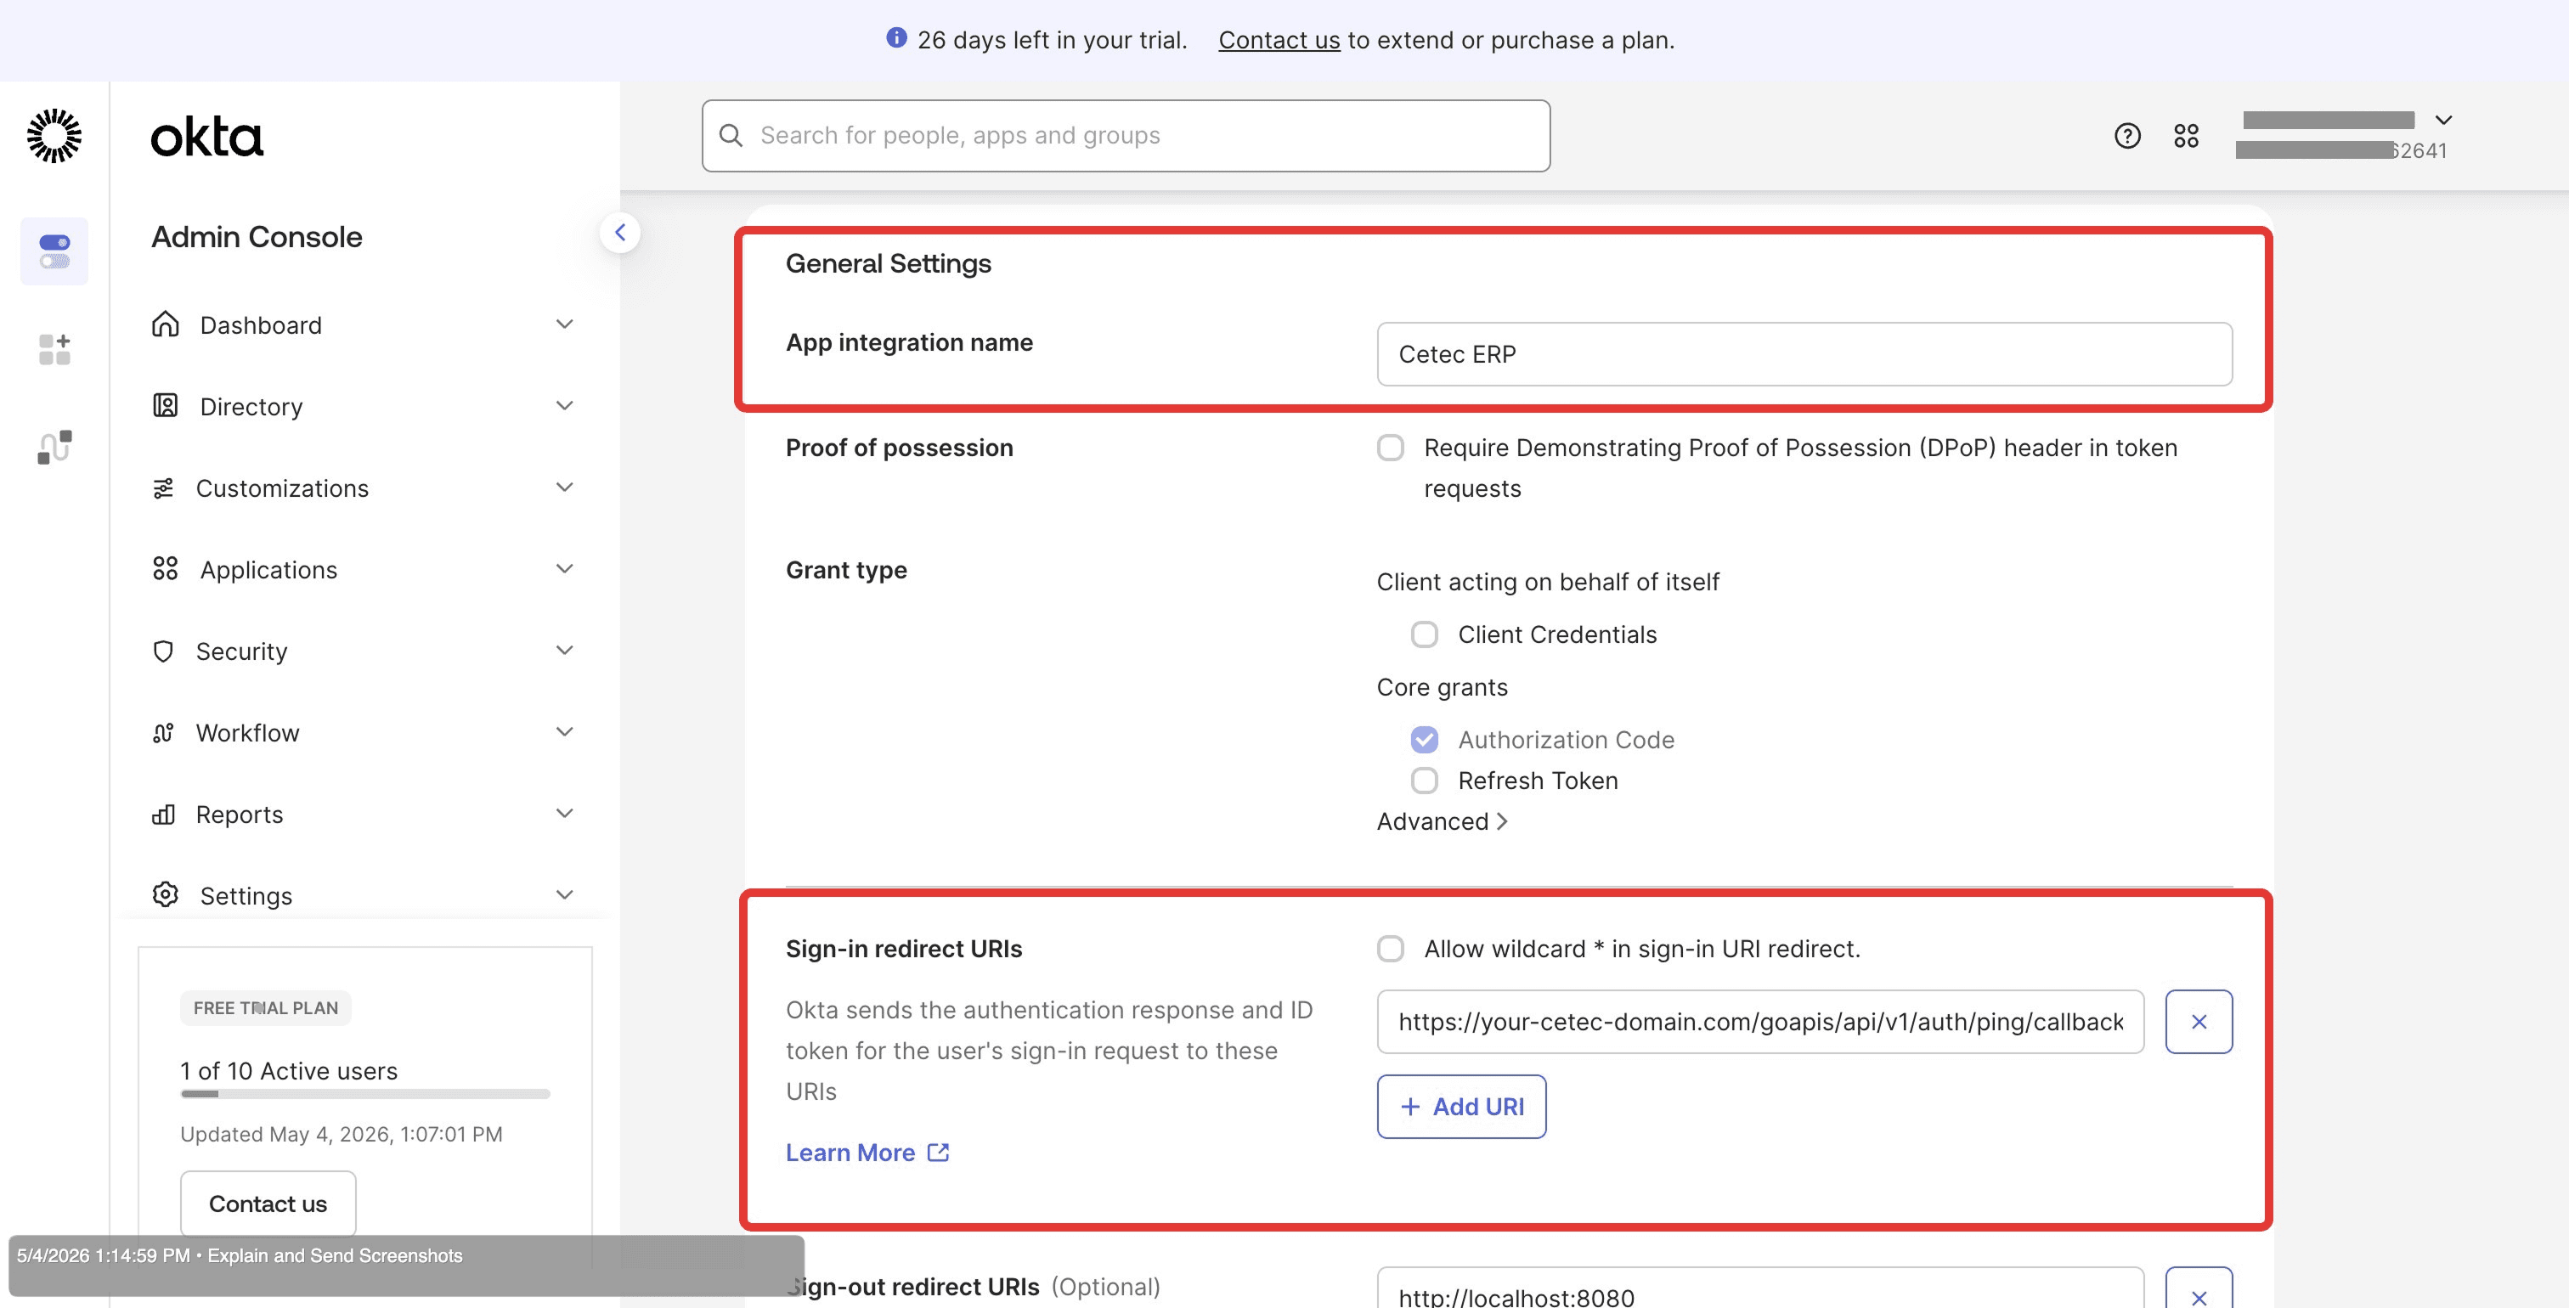The image size is (2569, 1308).
Task: Collapse the sidebar with the left chevron button
Action: (x=619, y=232)
